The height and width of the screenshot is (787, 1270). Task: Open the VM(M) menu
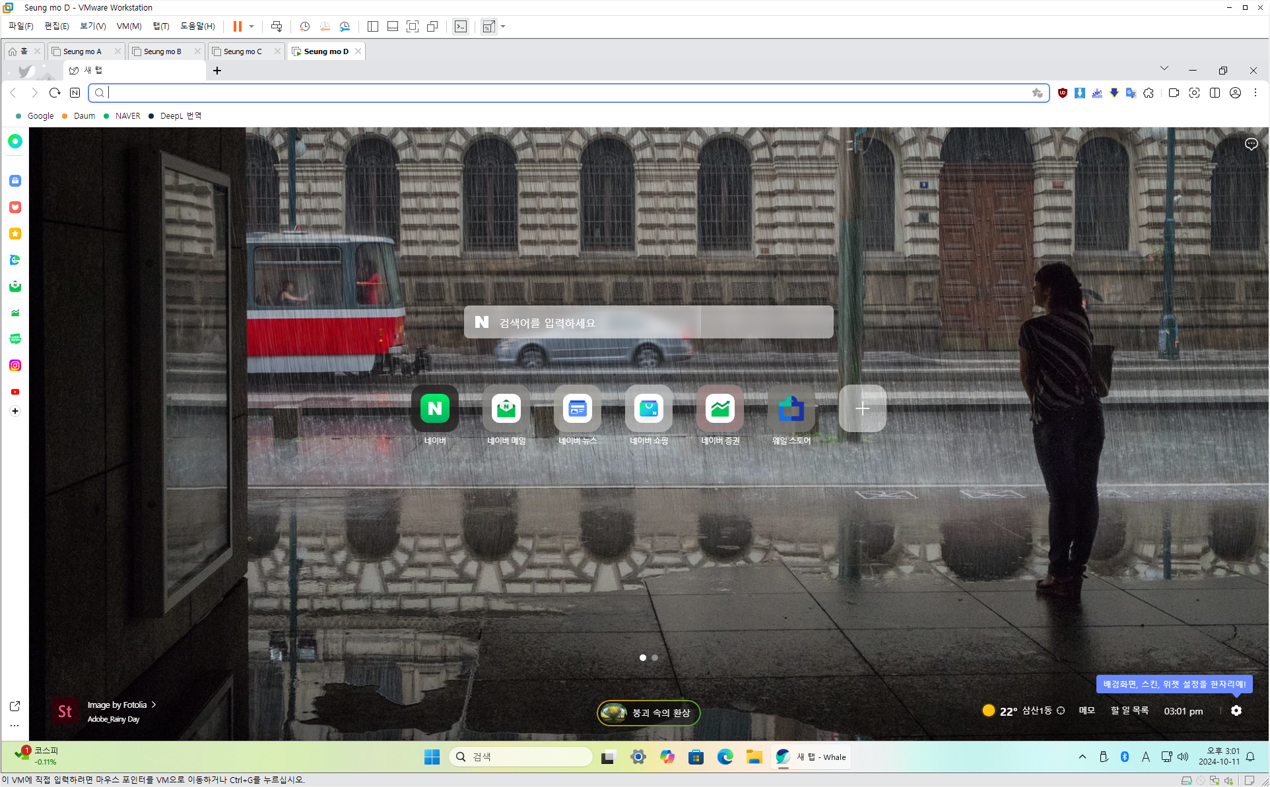click(129, 26)
